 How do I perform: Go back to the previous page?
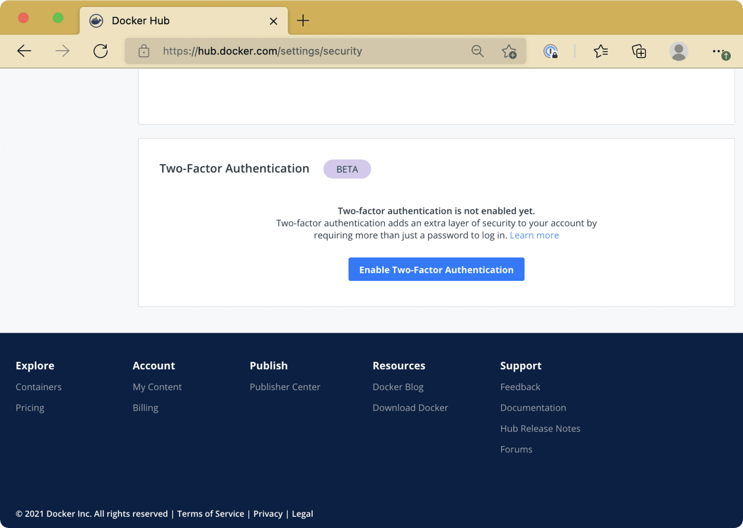[24, 51]
